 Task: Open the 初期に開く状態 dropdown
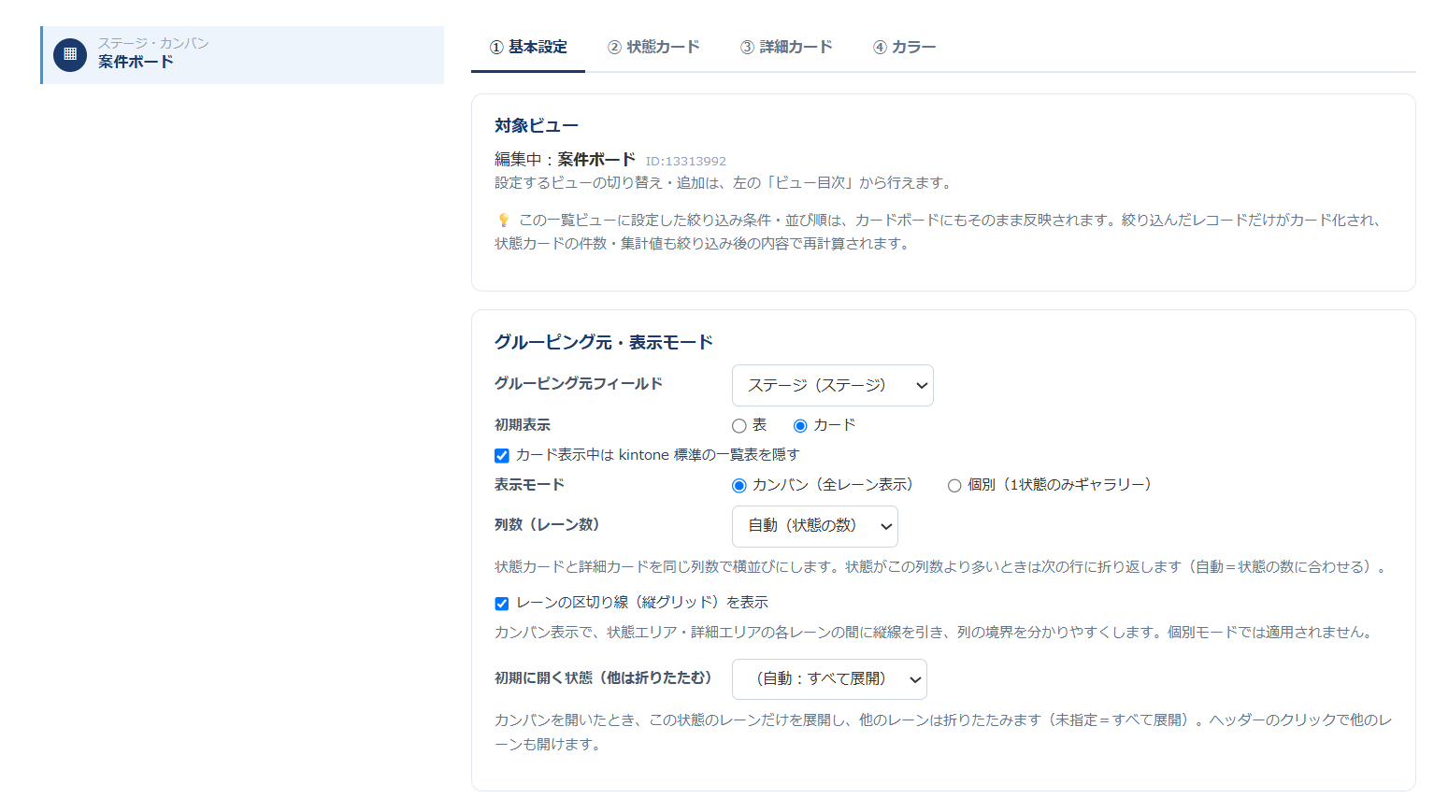[x=829, y=679]
